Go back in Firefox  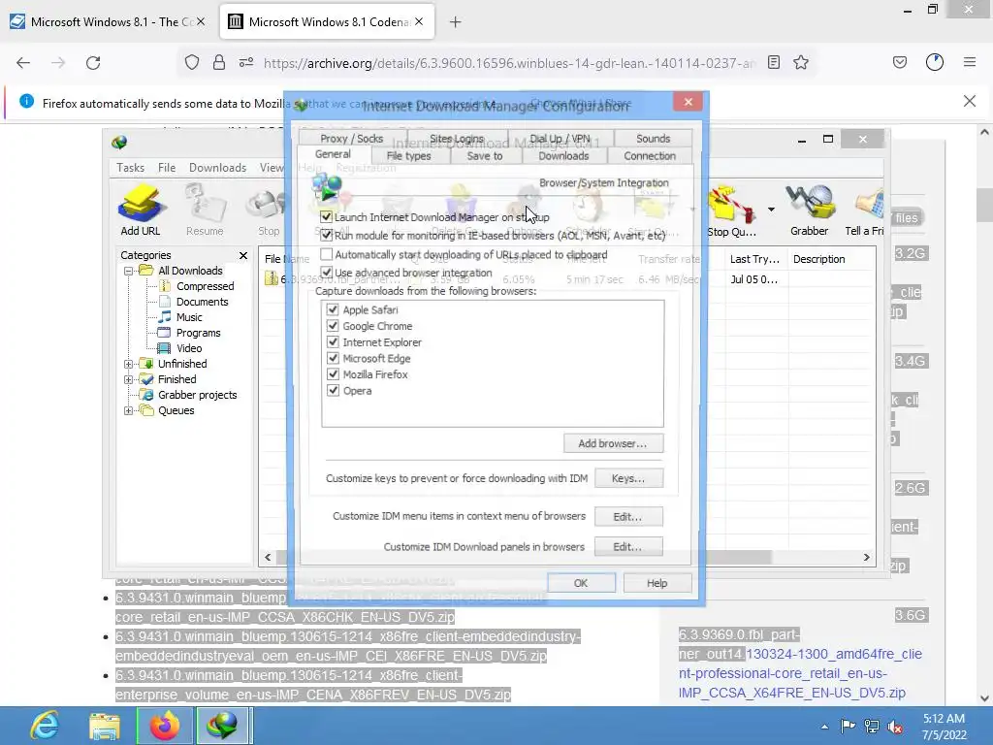click(23, 63)
